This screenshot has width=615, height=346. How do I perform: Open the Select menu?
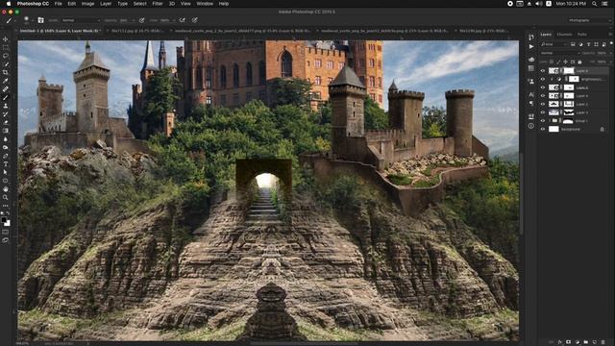pos(139,4)
